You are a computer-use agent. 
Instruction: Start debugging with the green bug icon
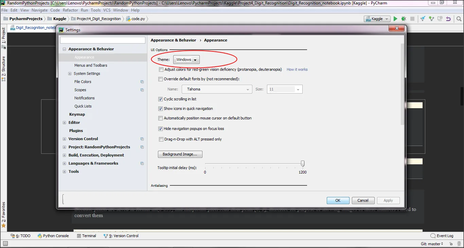point(404,19)
